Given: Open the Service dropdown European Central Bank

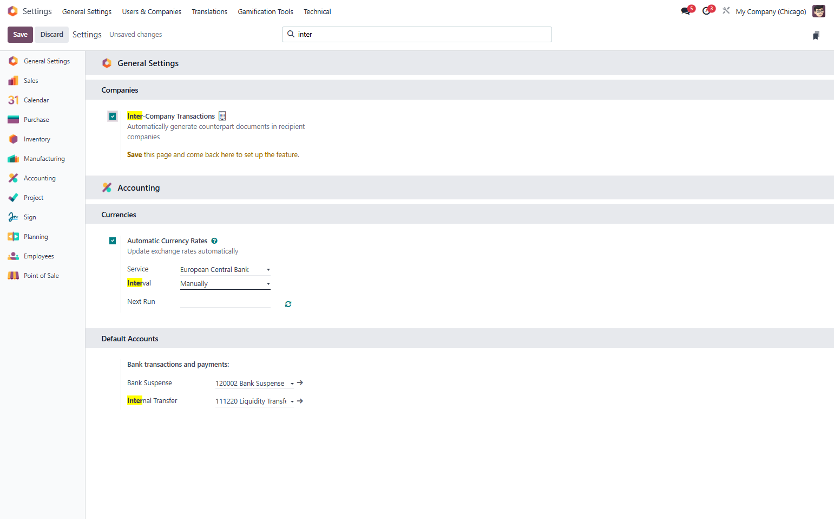Looking at the screenshot, I should point(225,269).
